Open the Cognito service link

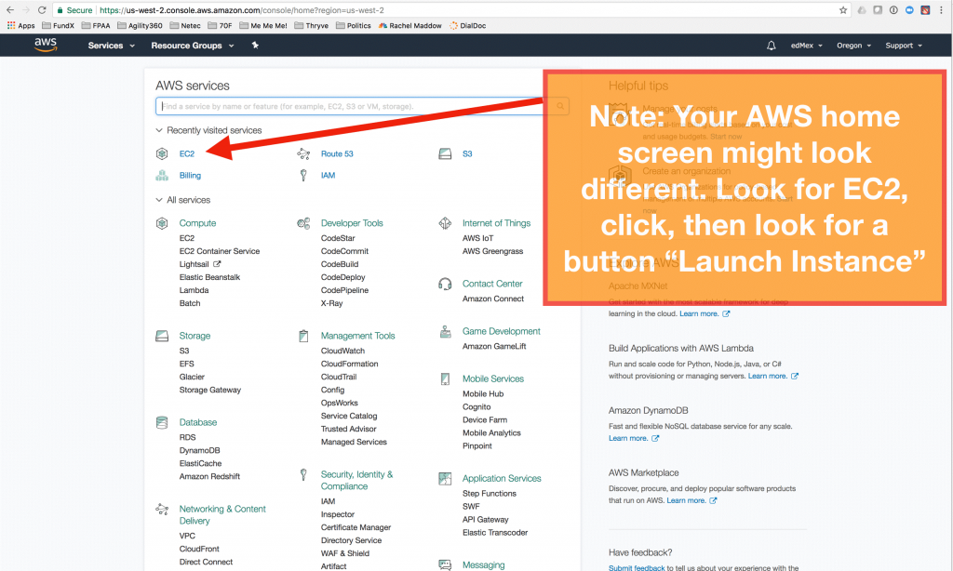tap(476, 407)
